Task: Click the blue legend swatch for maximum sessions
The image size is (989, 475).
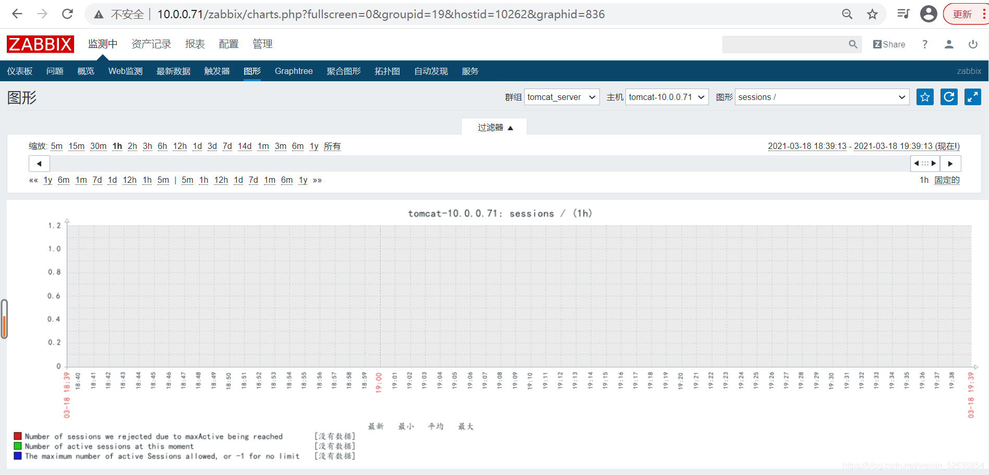Action: click(x=18, y=456)
